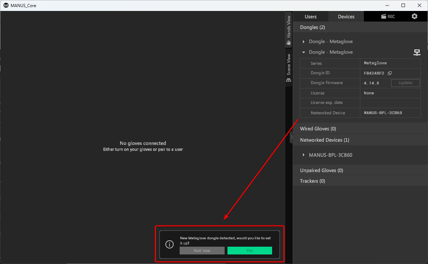Collapse the expanded Dongle - Metaglove entry

tap(304, 52)
